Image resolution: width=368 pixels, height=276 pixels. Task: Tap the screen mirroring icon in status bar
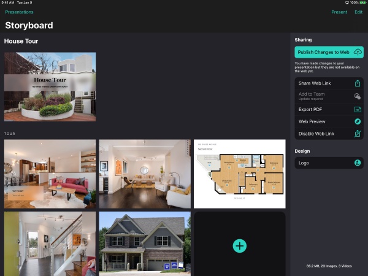pyautogui.click(x=347, y=2)
